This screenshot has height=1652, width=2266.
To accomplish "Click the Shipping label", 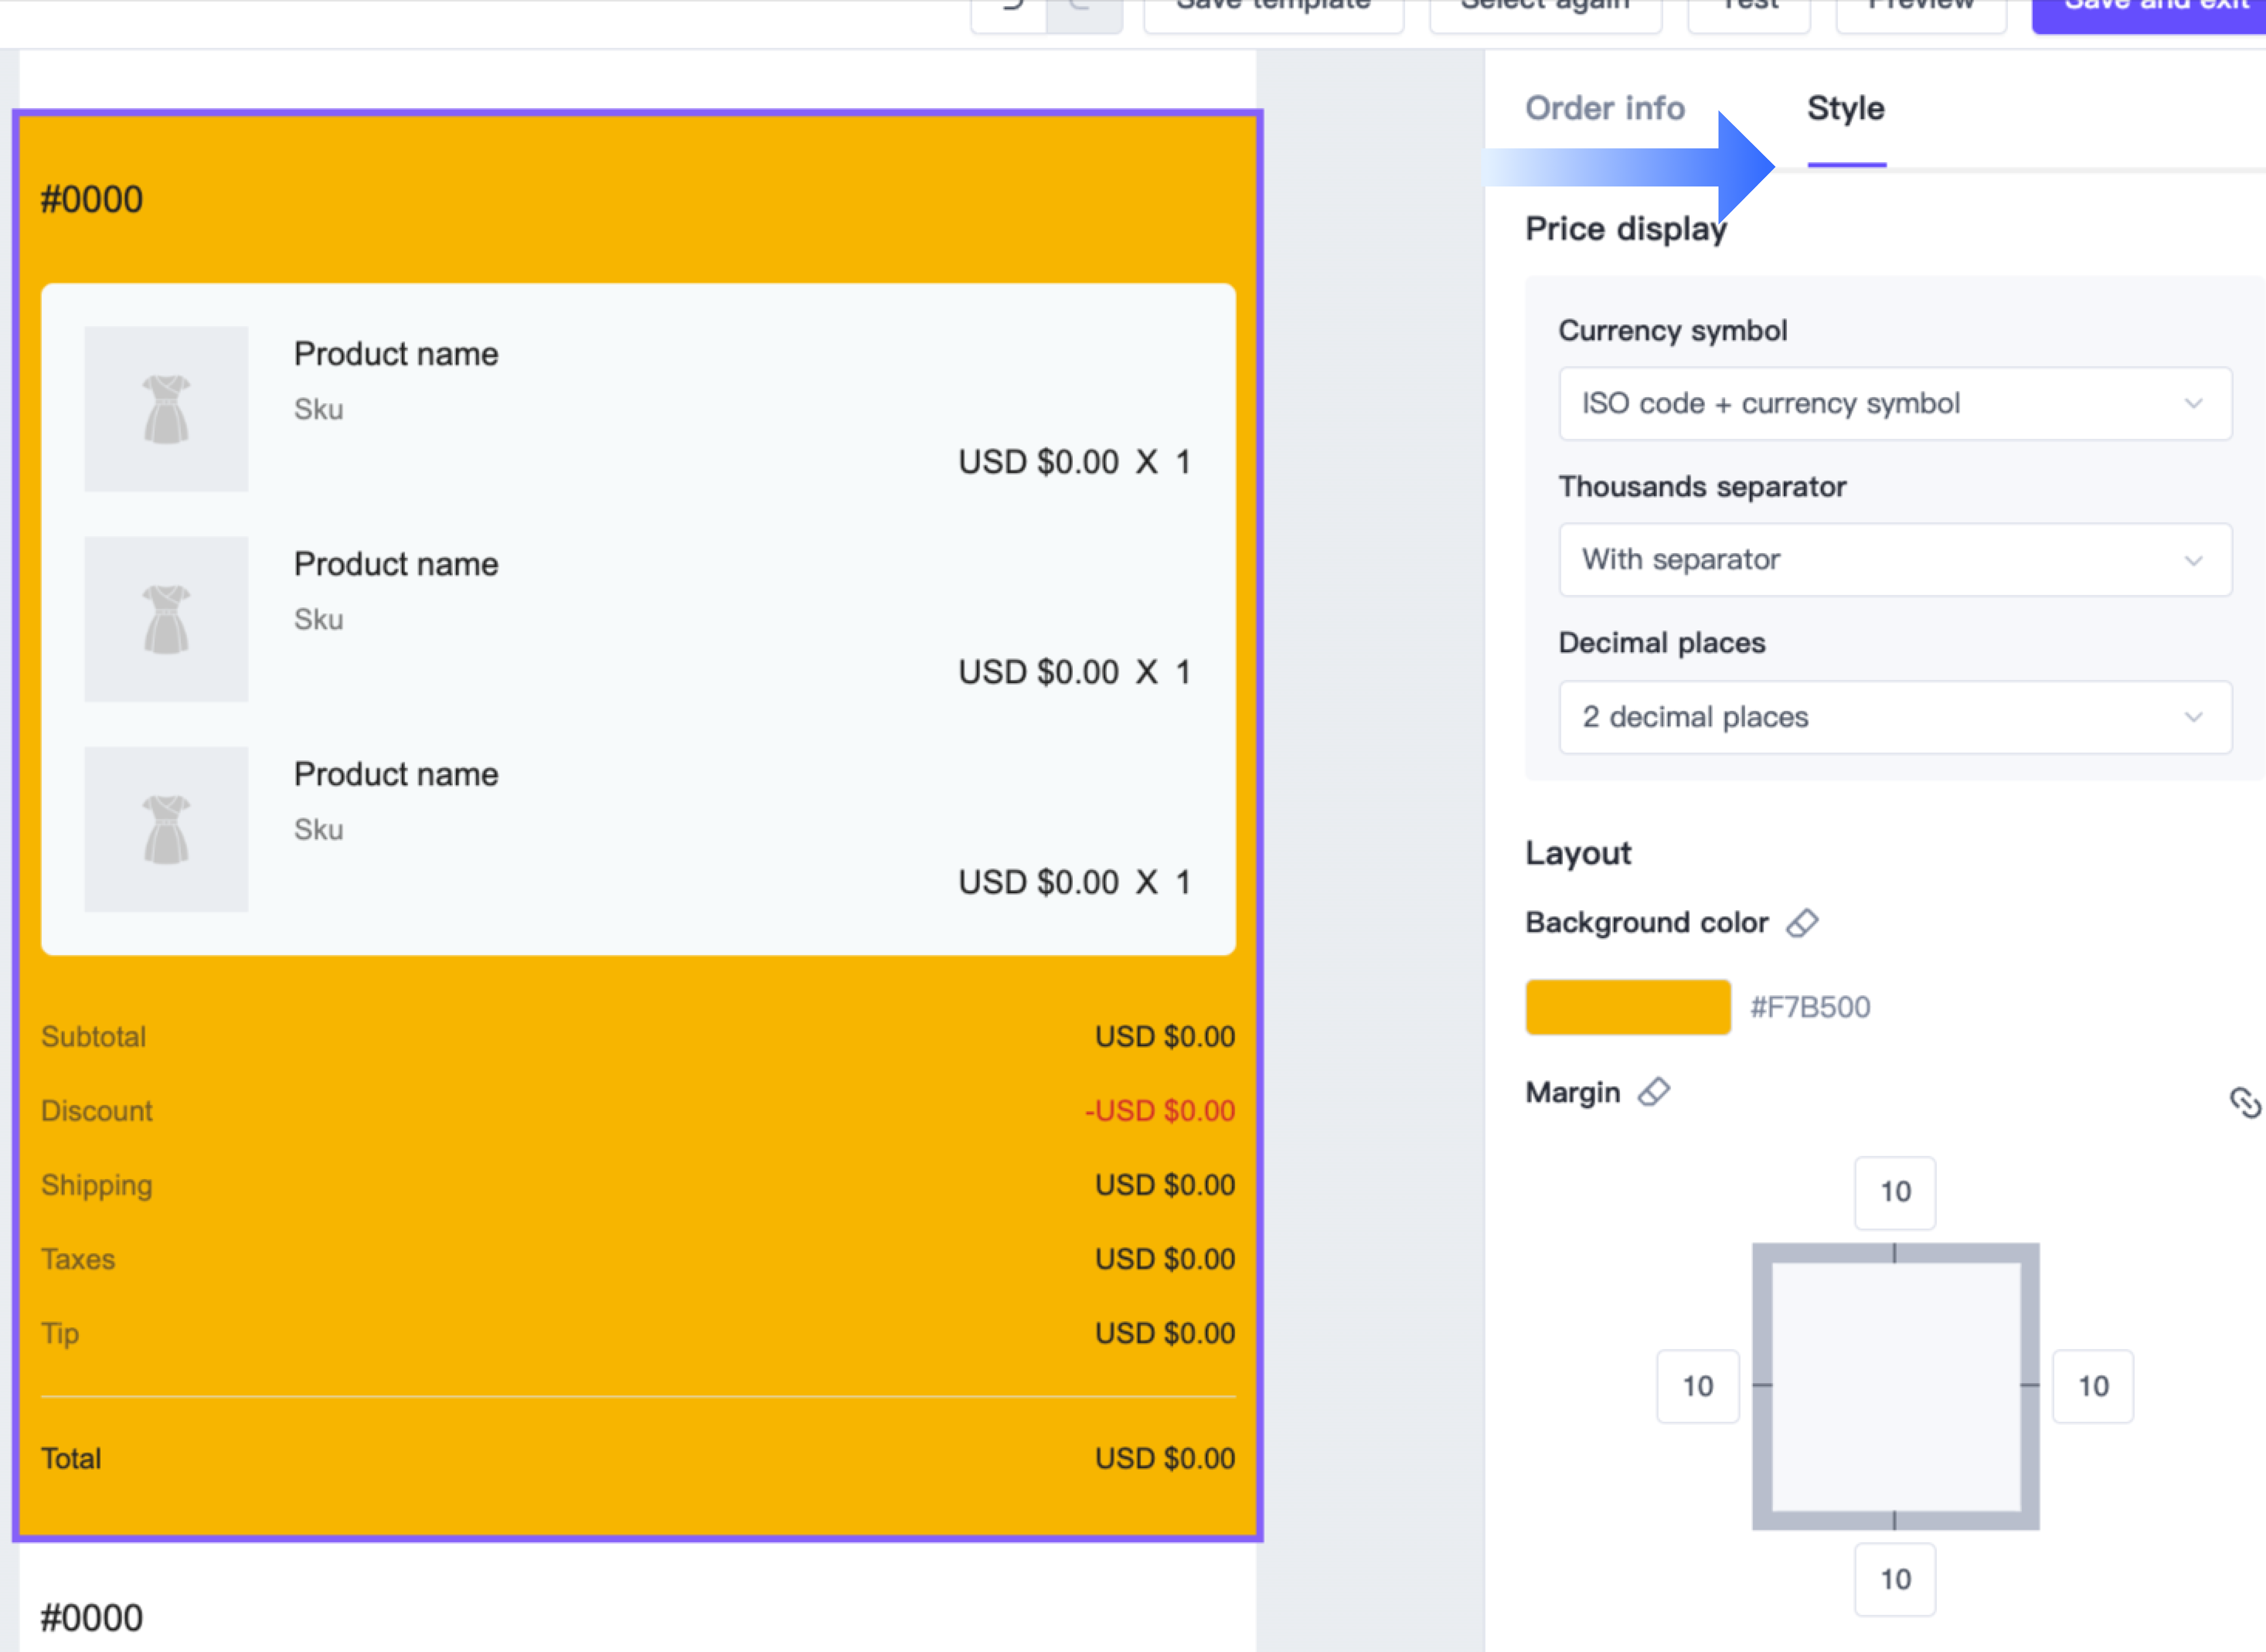I will (97, 1186).
